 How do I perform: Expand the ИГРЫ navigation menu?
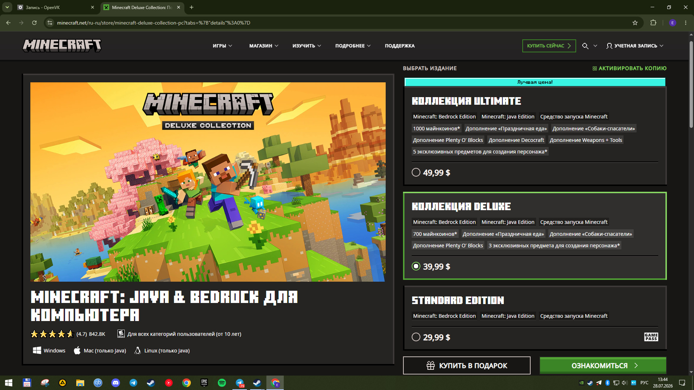pos(222,46)
